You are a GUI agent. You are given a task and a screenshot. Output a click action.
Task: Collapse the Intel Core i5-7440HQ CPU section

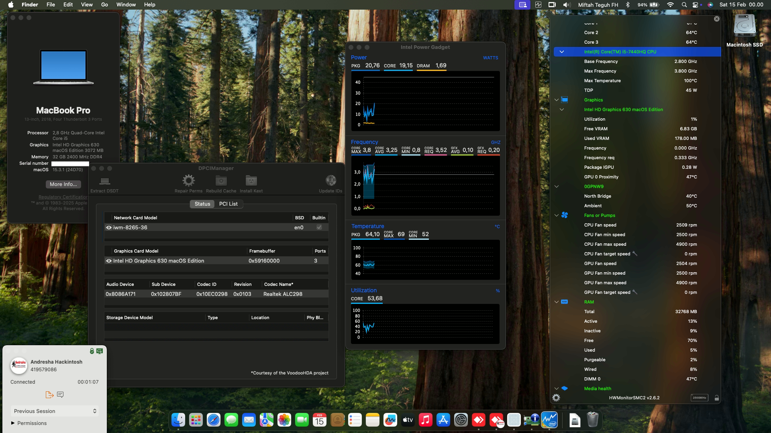562,52
